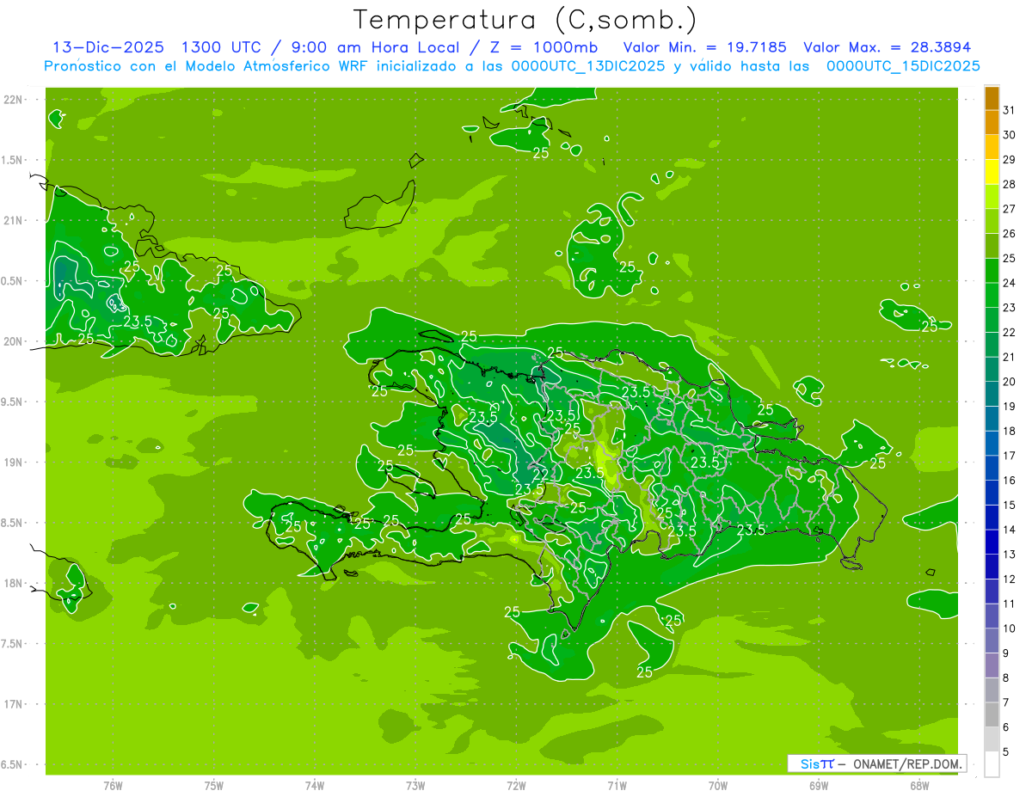The width and height of the screenshot is (1032, 797).
Task: Click the "19N" latitude axis label
Action: (13, 463)
